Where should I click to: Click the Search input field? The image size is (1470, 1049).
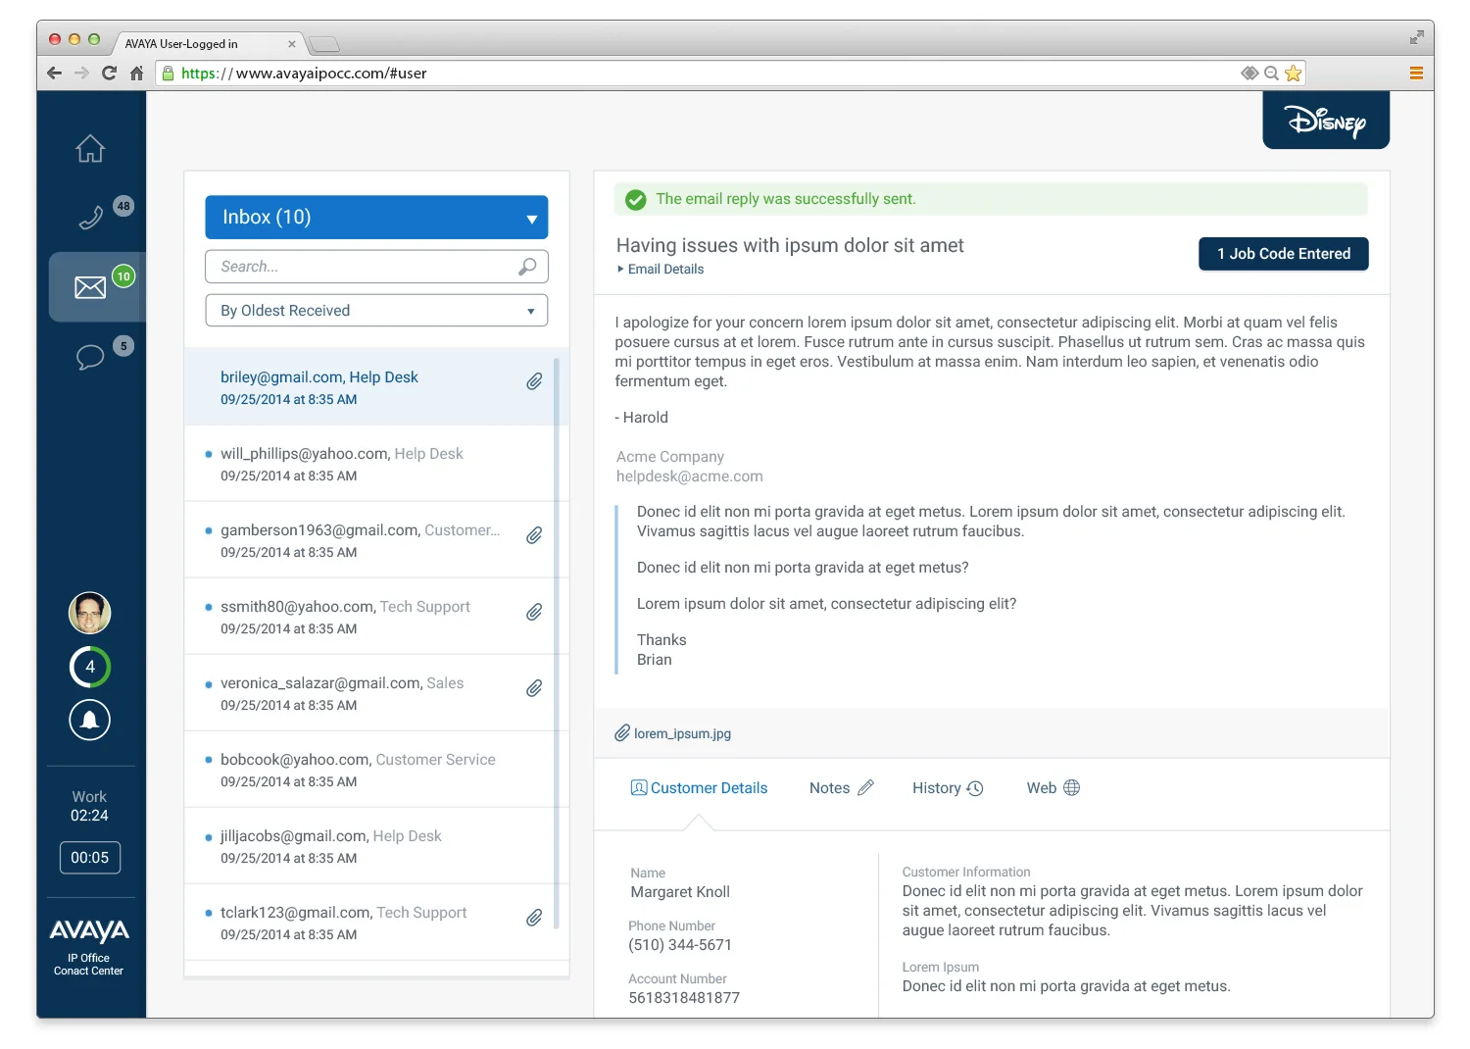(376, 267)
